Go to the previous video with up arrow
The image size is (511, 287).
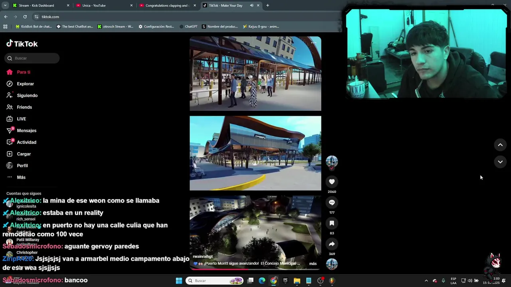(x=500, y=145)
